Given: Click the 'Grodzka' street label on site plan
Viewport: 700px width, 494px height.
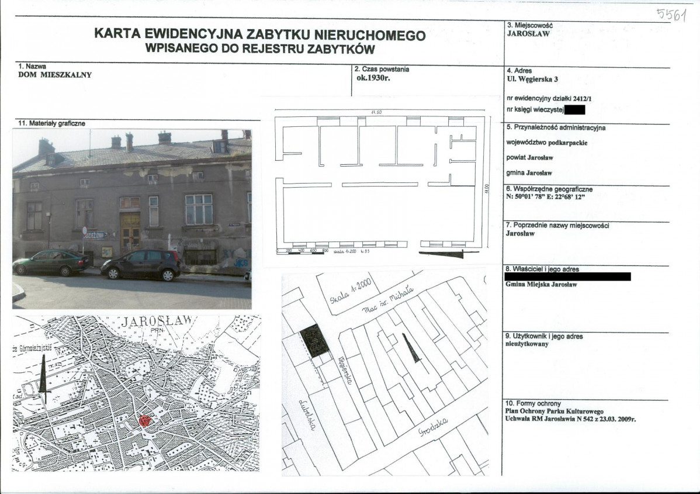Looking at the screenshot, I should pyautogui.click(x=433, y=427).
